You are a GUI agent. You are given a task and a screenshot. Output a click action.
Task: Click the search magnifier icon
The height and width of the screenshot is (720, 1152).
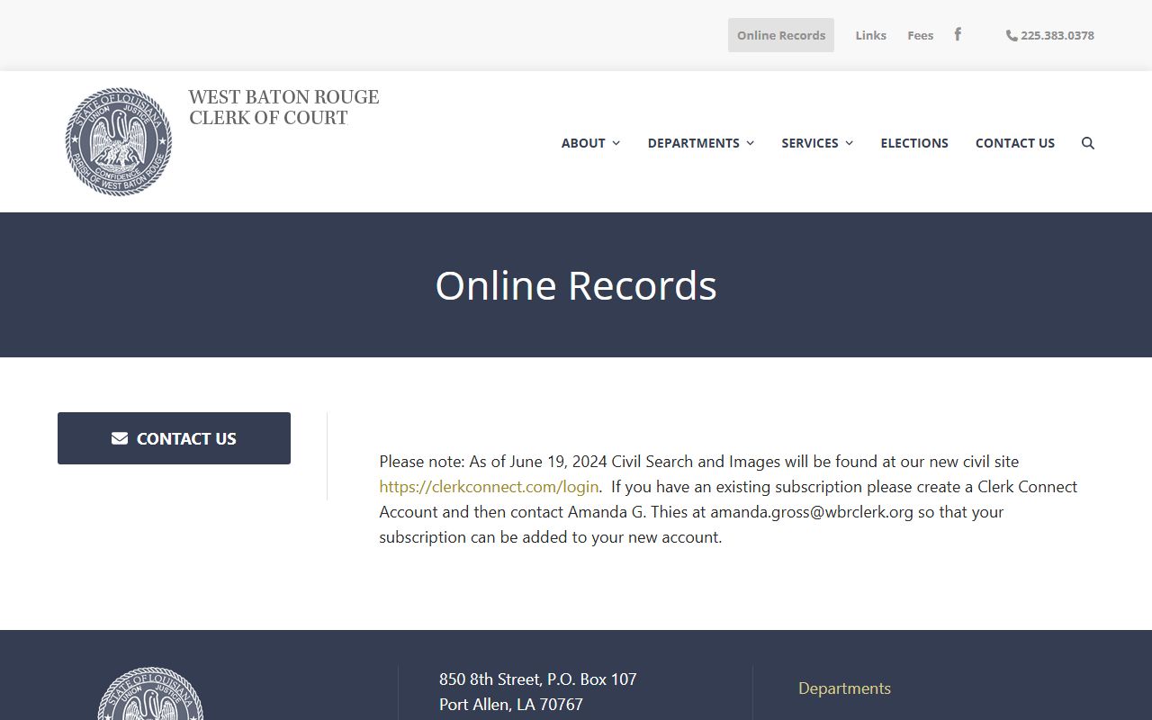point(1088,143)
